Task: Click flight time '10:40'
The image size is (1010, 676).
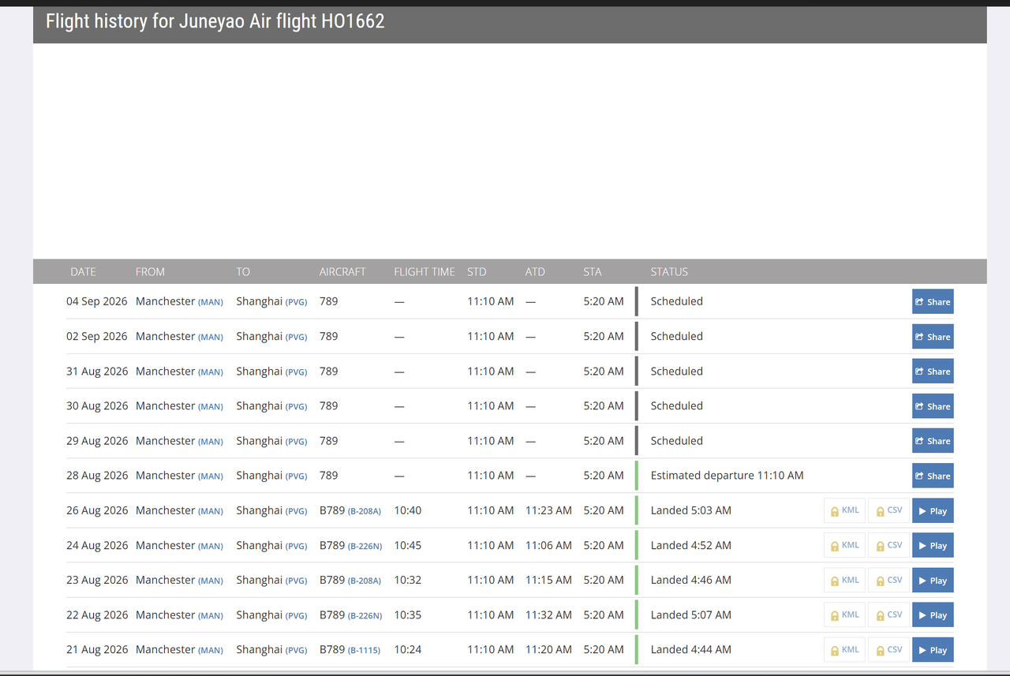Action: coord(408,510)
